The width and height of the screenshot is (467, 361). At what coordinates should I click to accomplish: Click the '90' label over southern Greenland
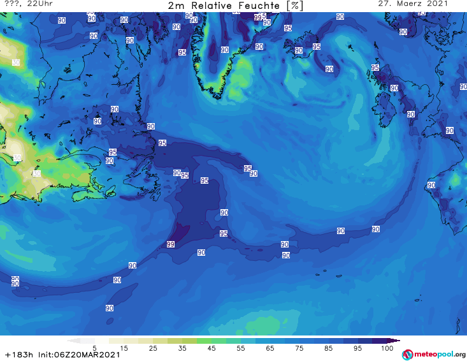point(225,50)
